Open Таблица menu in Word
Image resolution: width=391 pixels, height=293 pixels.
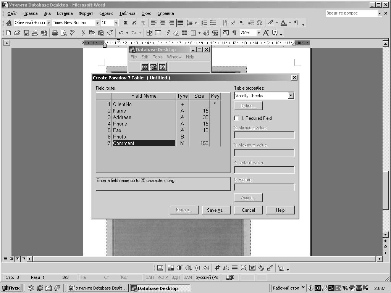click(x=127, y=13)
